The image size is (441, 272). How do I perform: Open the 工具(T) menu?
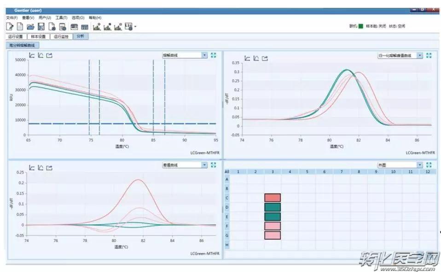61,18
